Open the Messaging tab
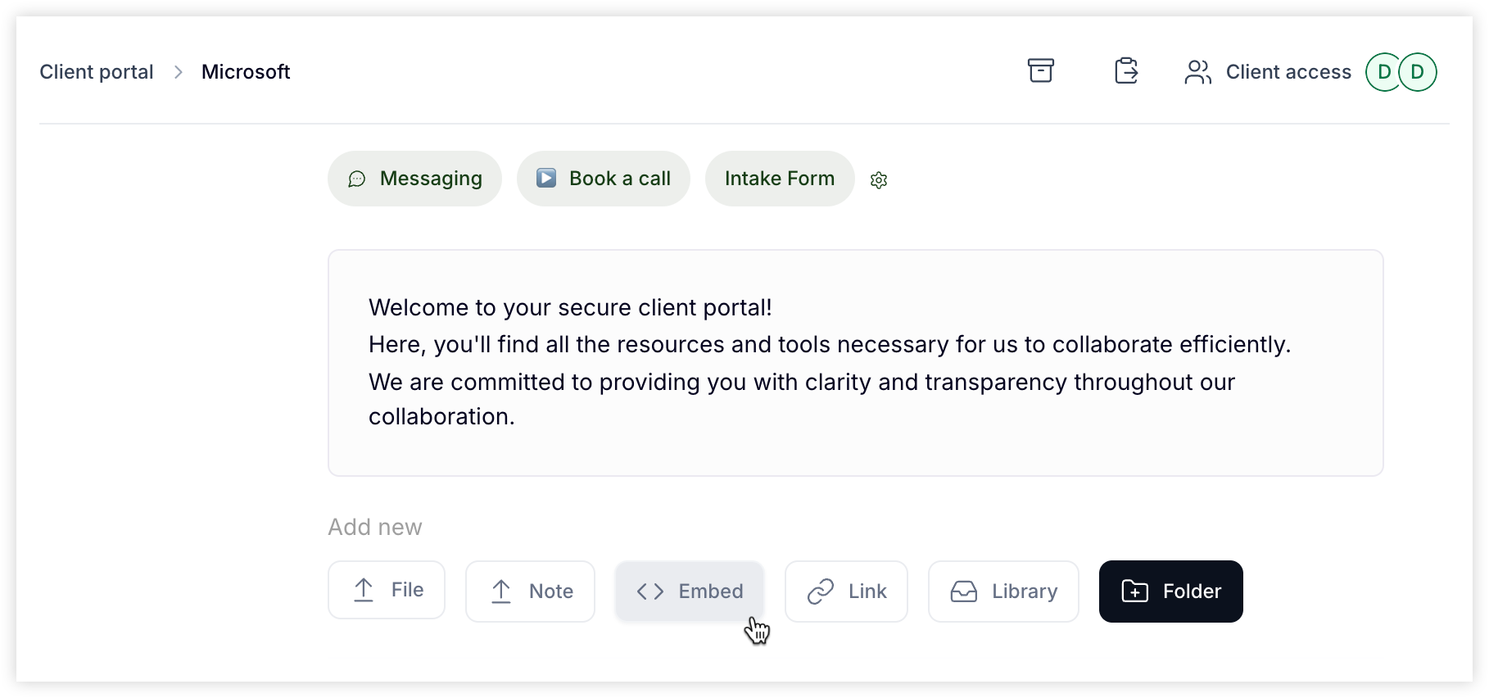This screenshot has width=1489, height=698. (414, 179)
